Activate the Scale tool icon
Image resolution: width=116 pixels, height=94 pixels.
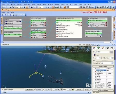(x=32, y=7)
